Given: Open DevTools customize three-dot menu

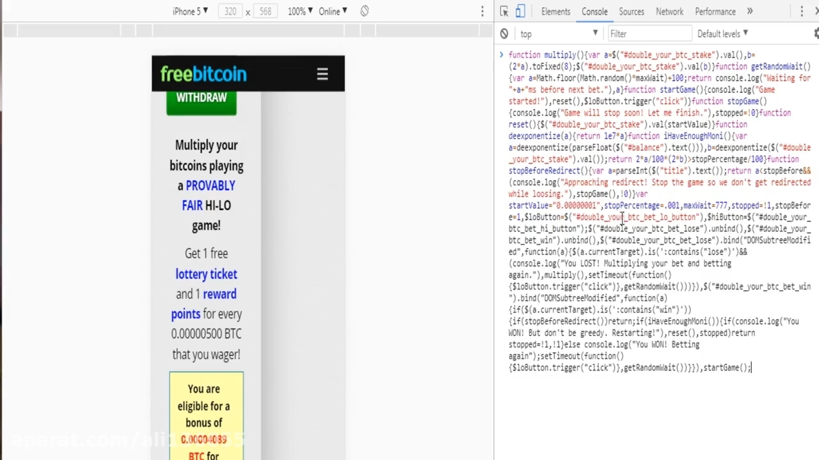Looking at the screenshot, I should click(801, 11).
